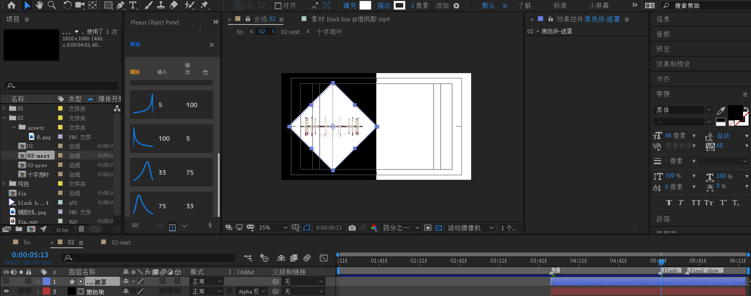The height and width of the screenshot is (296, 751).
Task: Select the 默认 workspace
Action: click(489, 6)
